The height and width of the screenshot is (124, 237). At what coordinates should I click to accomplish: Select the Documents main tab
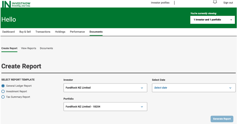pos(96,32)
